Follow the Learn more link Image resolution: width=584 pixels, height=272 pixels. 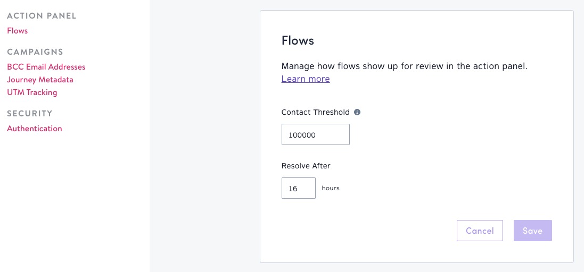(x=306, y=79)
